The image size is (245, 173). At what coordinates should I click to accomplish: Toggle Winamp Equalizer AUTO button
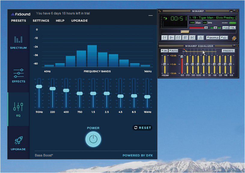(x=173, y=51)
